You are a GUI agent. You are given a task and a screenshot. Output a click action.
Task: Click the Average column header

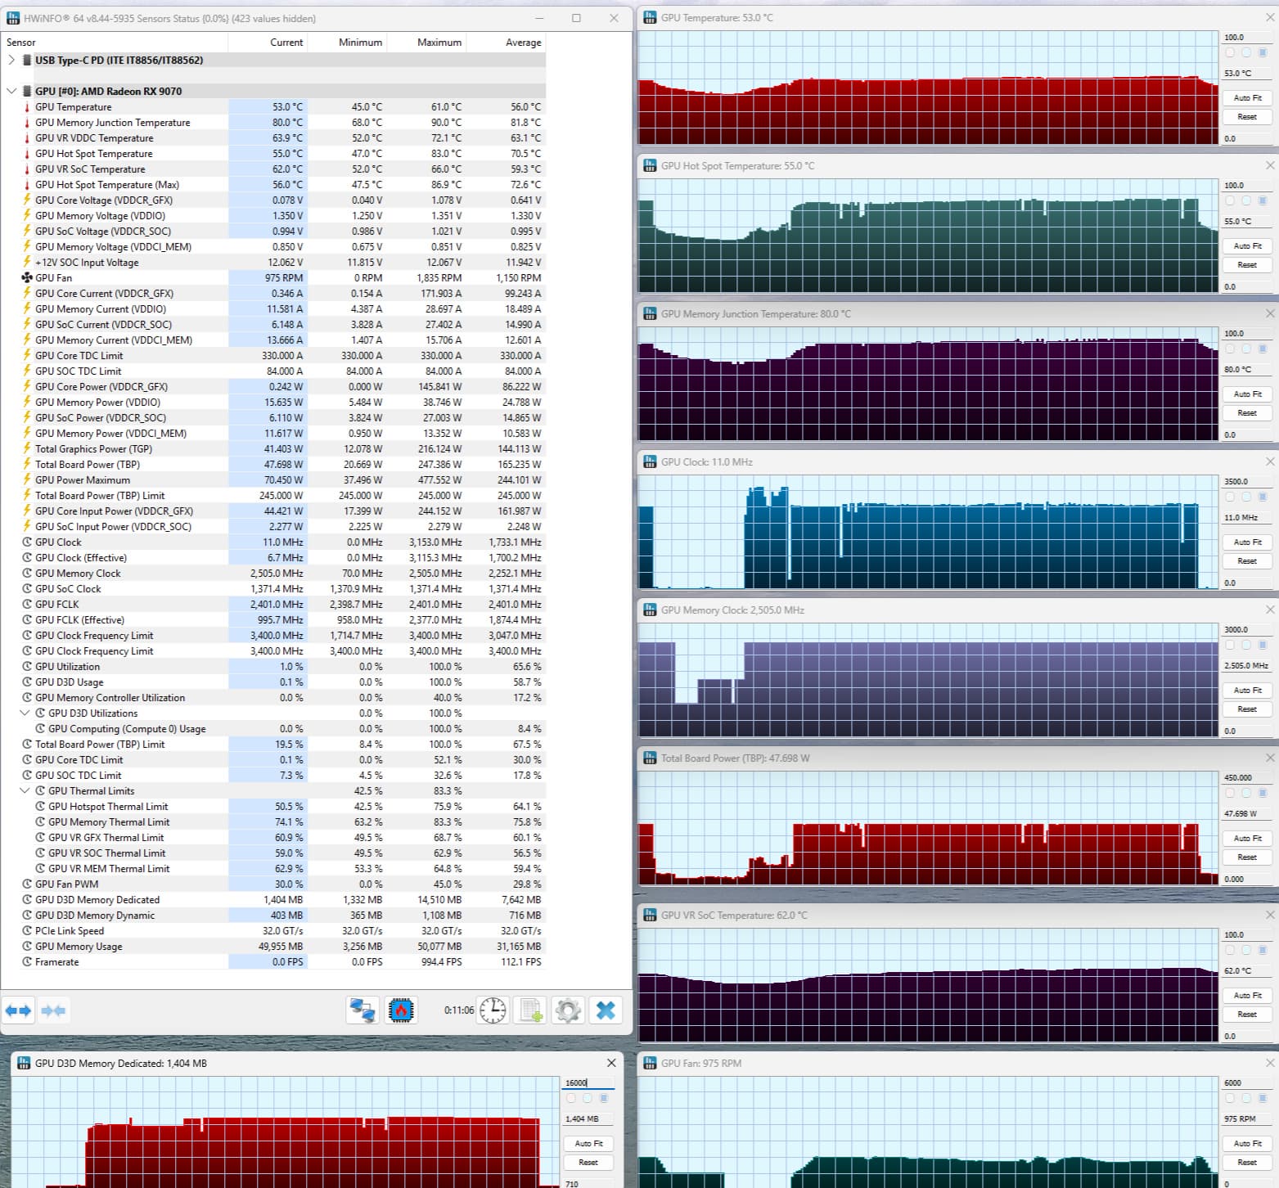[x=524, y=43]
